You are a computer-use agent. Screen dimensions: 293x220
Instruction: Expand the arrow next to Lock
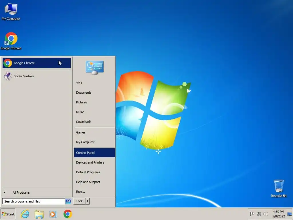tap(88, 201)
